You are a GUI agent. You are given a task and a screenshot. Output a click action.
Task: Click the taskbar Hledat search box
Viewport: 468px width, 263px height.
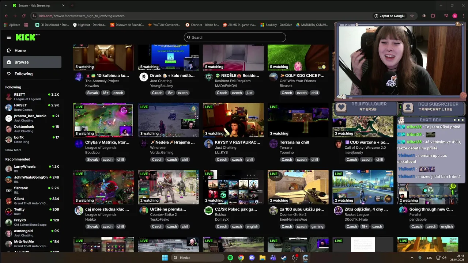click(197, 258)
